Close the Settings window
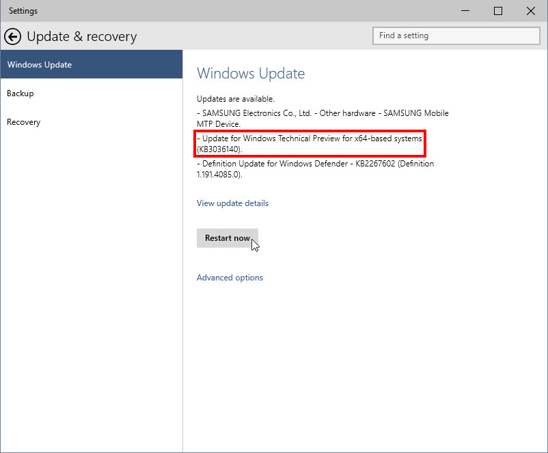548x453 pixels. (531, 11)
